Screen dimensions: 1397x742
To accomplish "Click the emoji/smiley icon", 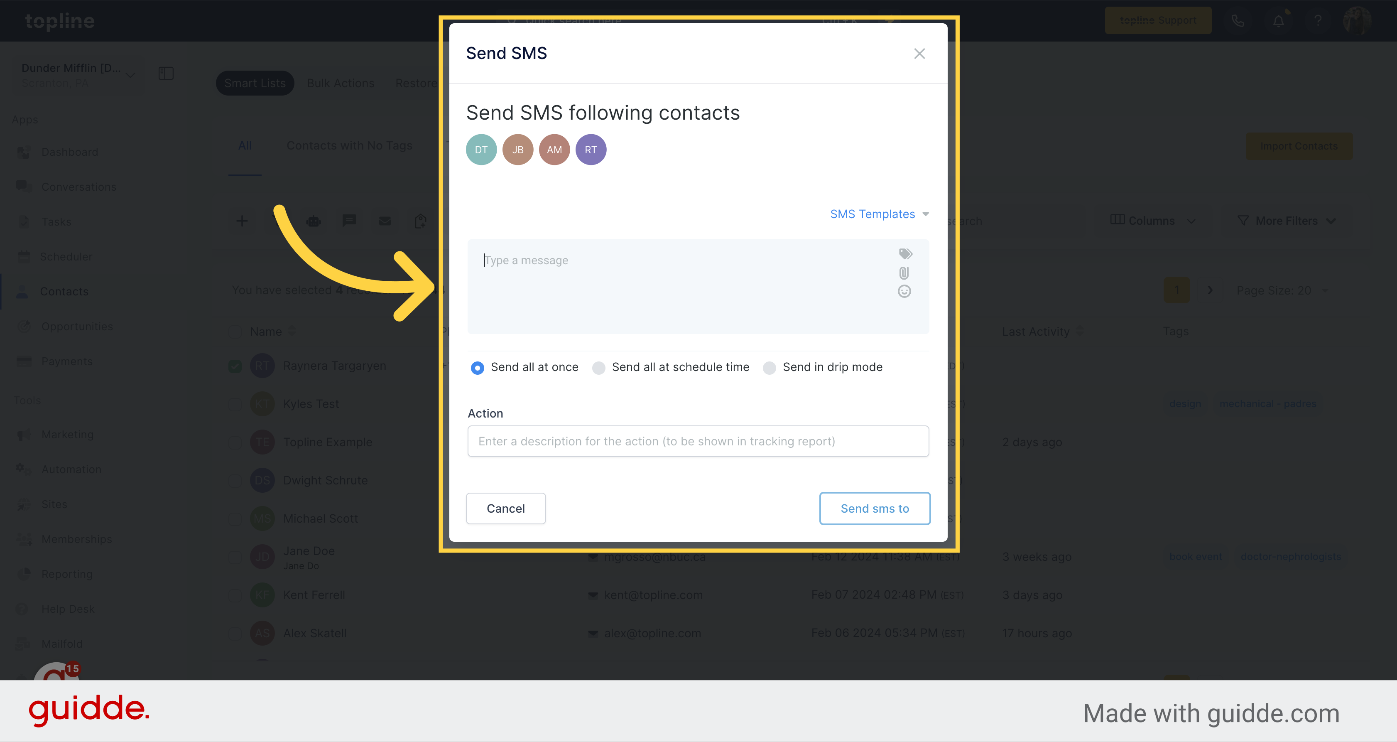I will 904,292.
